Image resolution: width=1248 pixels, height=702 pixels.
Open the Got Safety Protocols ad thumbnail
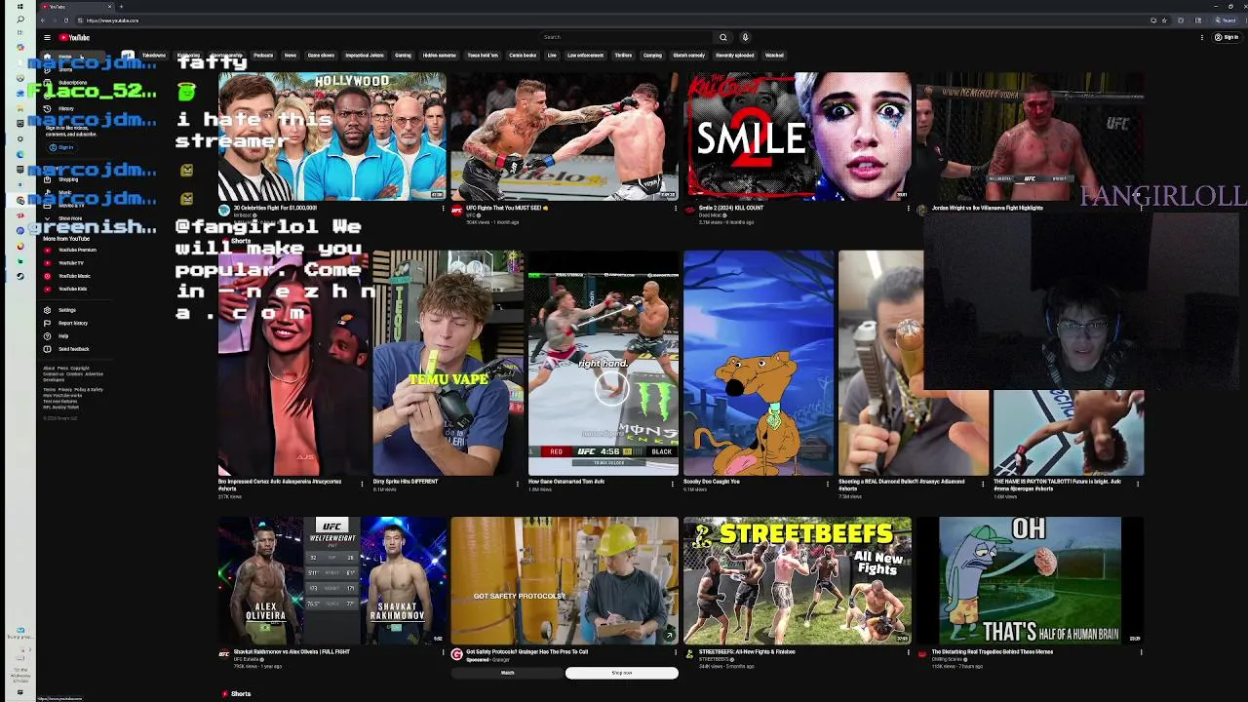pos(565,580)
